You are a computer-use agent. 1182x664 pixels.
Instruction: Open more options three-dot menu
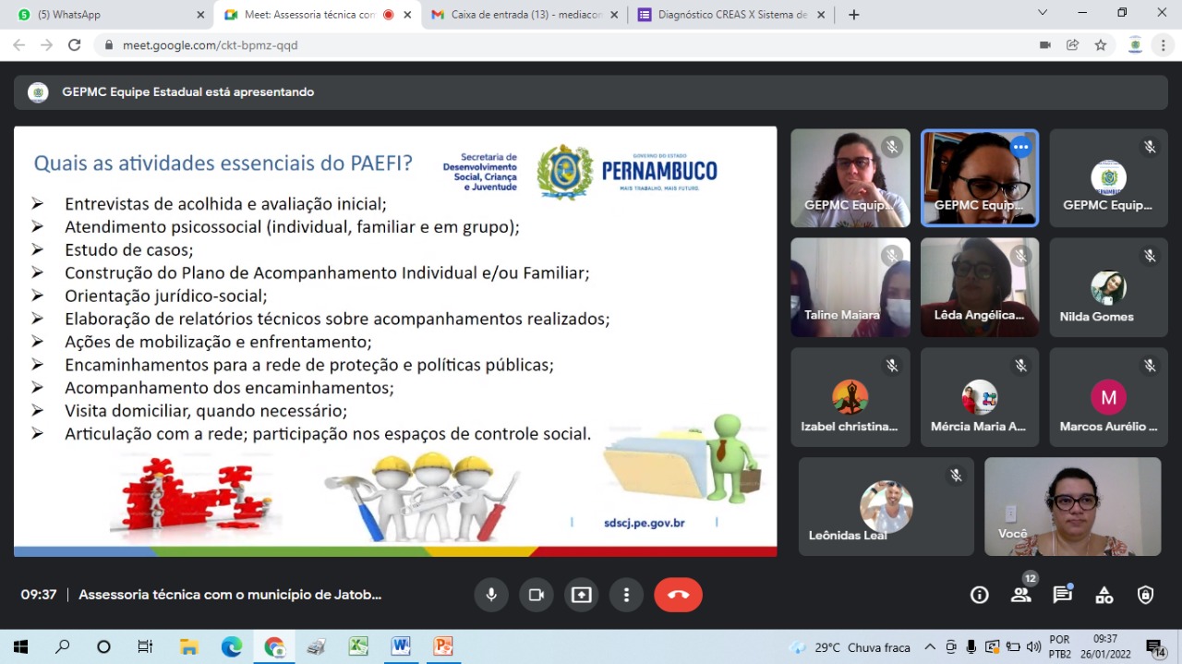(627, 595)
